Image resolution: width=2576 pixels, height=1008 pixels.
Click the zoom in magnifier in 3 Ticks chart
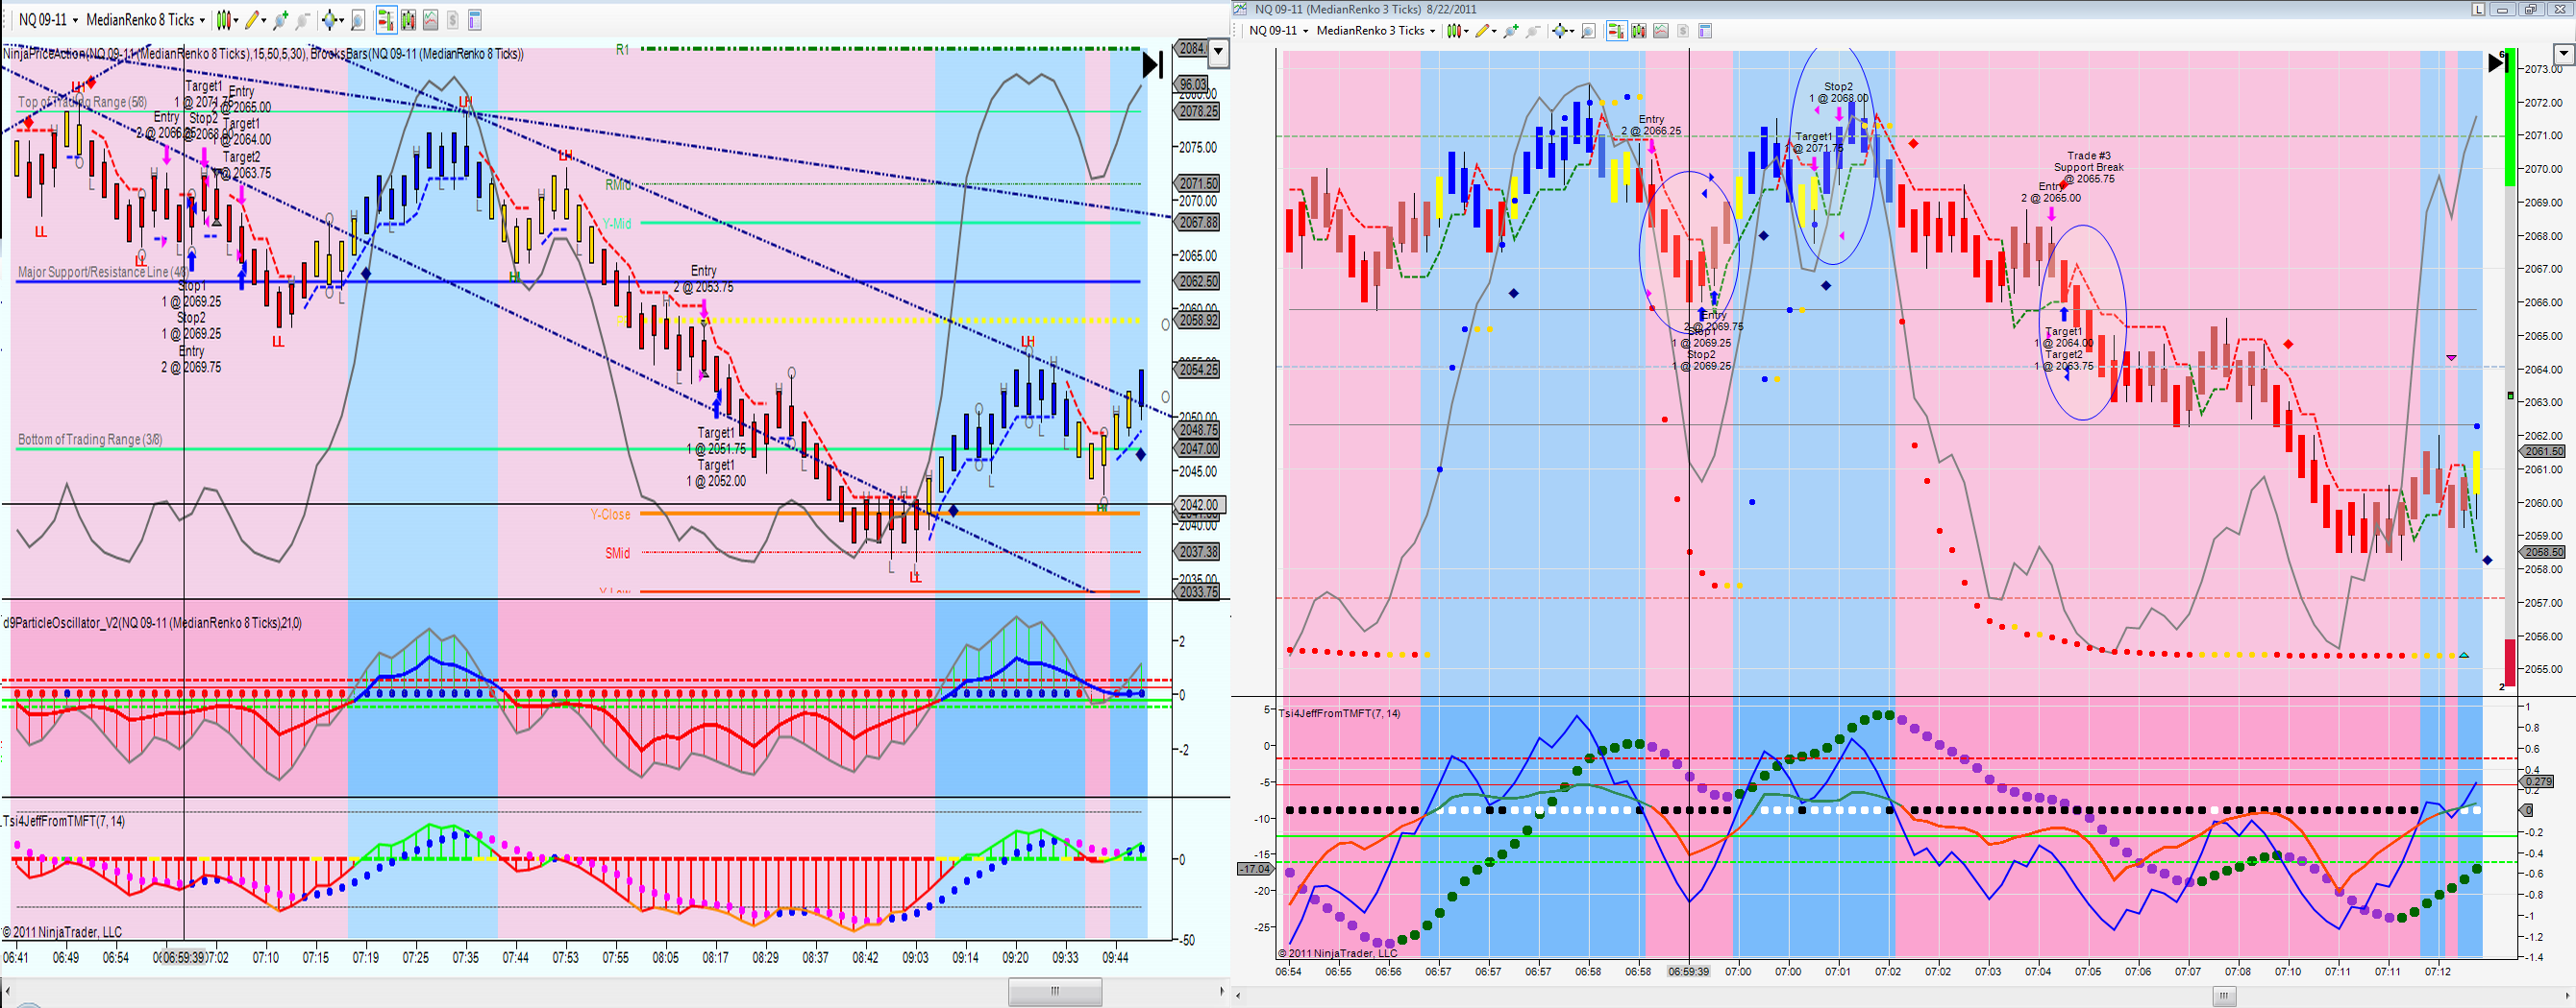click(x=1510, y=31)
